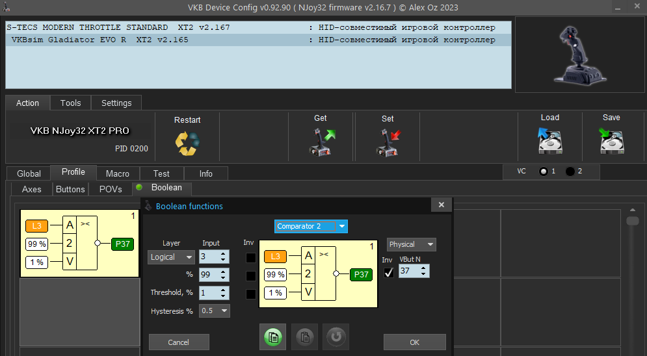This screenshot has width=647, height=356.
Task: Switch to the Action tab
Action: [x=28, y=103]
